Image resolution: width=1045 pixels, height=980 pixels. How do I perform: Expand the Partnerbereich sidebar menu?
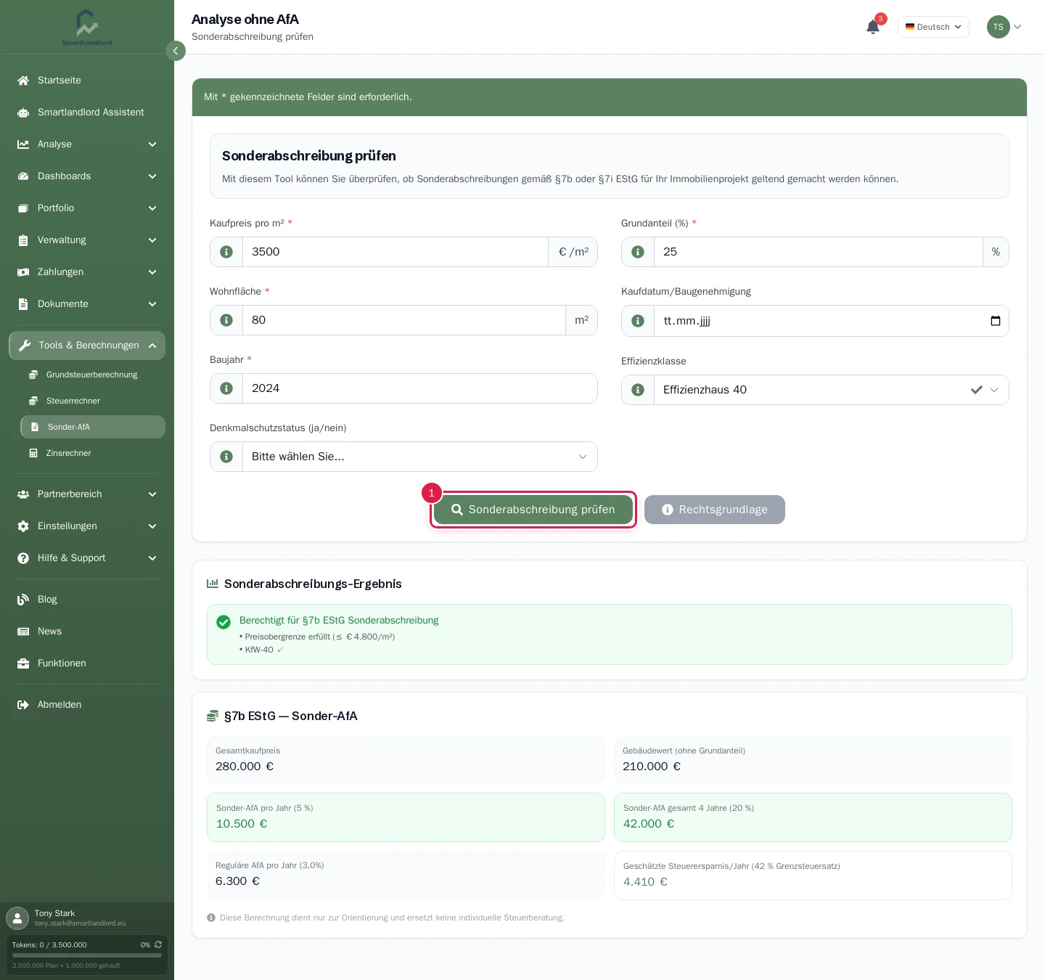coord(87,494)
